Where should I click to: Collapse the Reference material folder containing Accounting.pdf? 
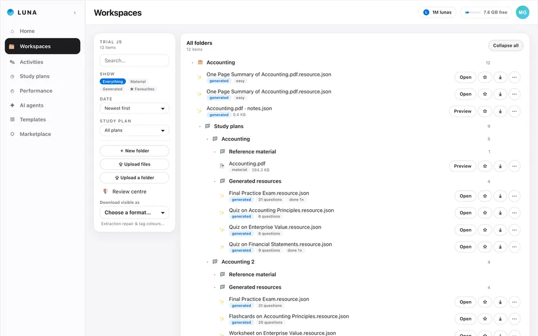coord(215,152)
